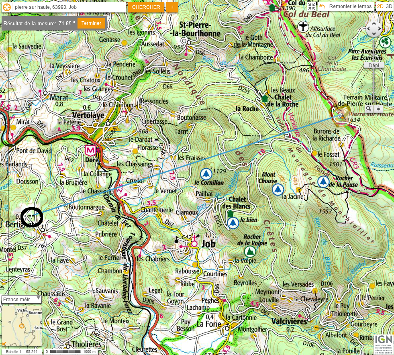Click Terminer to end the measurement
394x355 pixels.
[x=91, y=23]
